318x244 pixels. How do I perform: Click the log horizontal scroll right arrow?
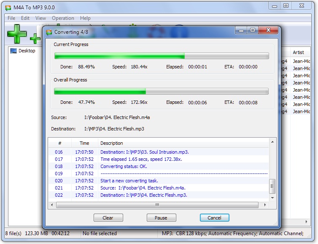265,205
